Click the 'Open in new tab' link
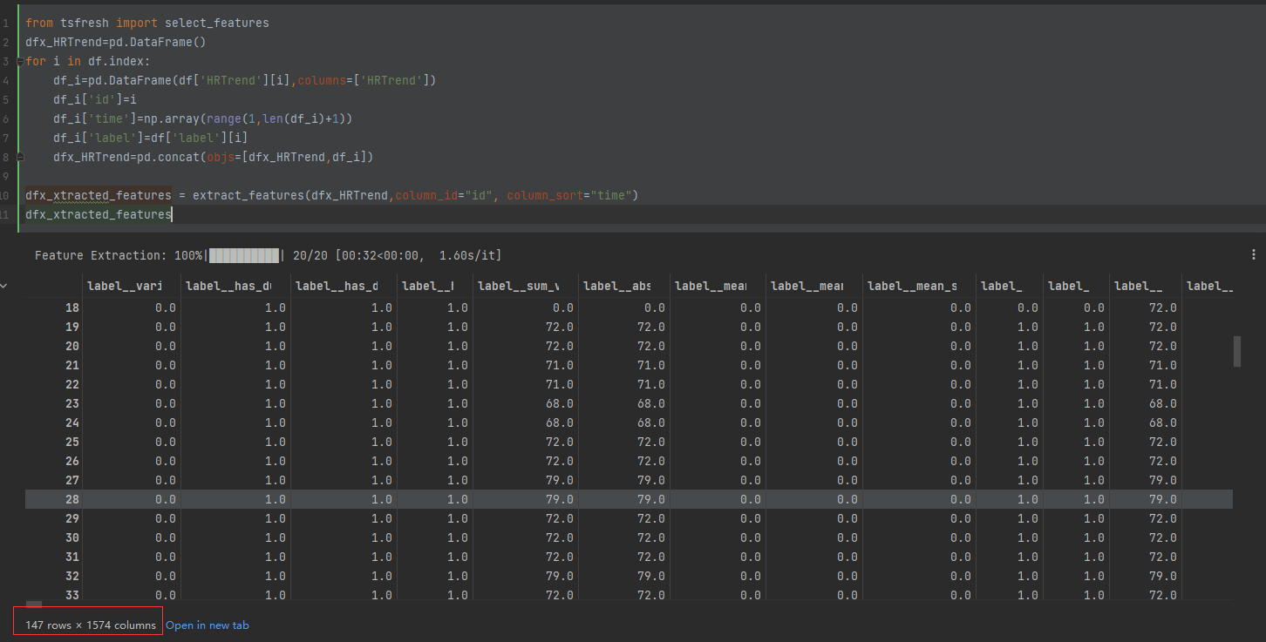Screen dimensions: 1266x642 [207, 625]
